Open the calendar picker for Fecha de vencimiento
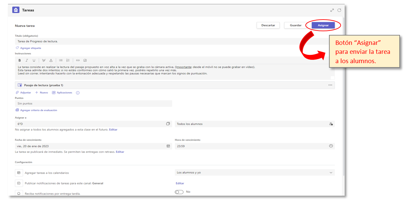 tap(168, 146)
